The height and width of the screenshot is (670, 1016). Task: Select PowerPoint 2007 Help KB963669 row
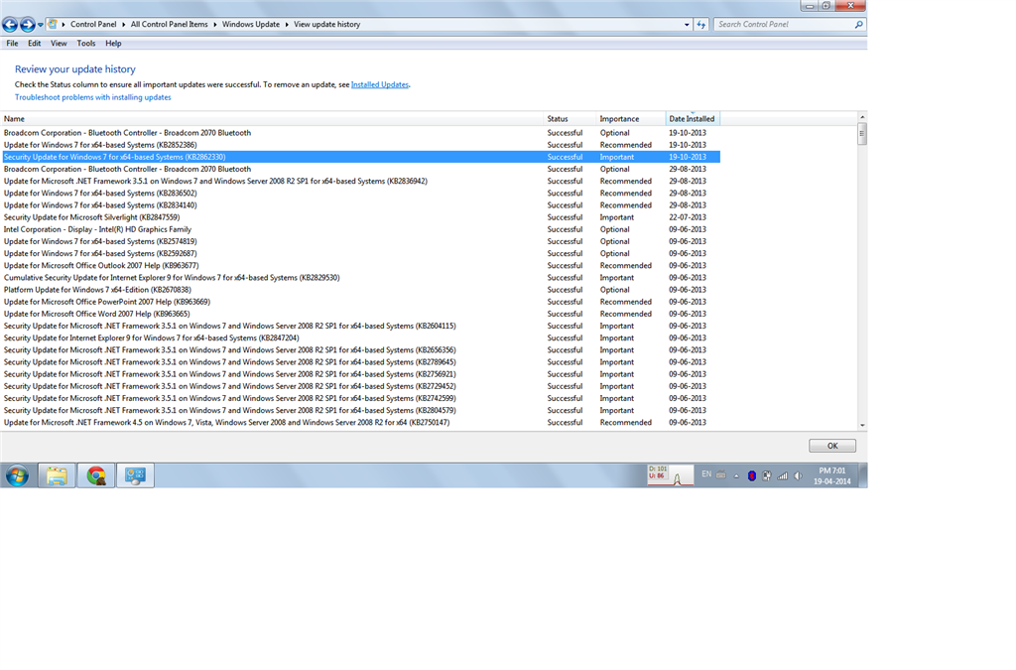tap(361, 302)
